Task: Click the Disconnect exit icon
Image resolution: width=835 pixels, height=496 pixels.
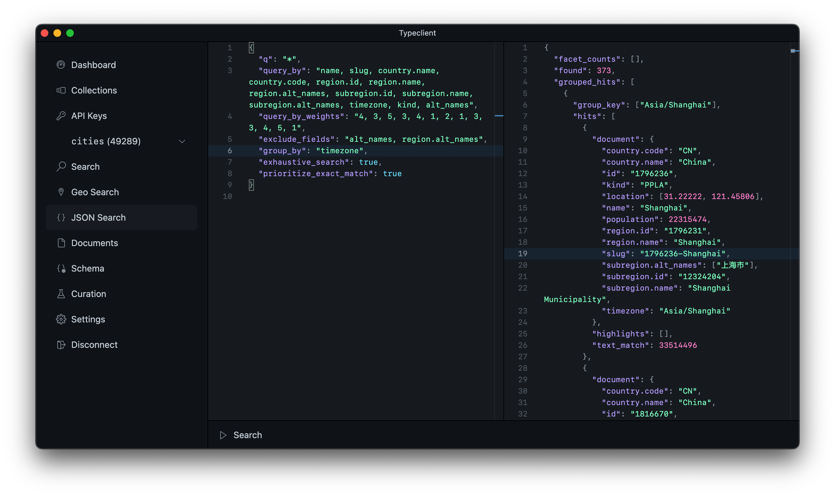Action: point(61,345)
